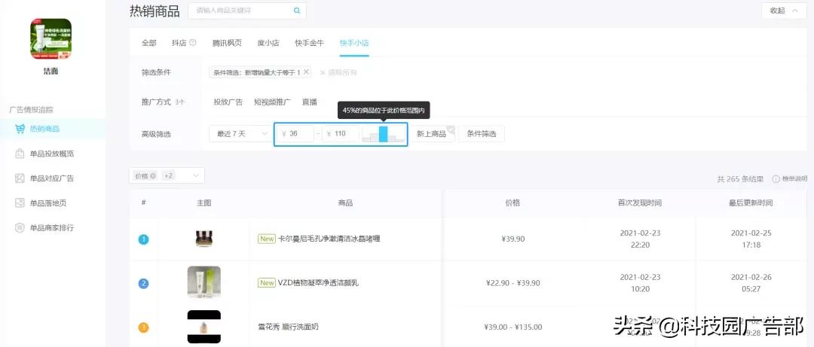Click the 单品投放概览 sidebar icon
Screen dimensions: 814x347
pyautogui.click(x=20, y=154)
